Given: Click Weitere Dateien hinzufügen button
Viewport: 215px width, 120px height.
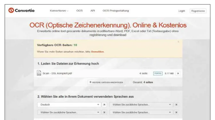Looking at the screenshot, I should tap(106, 82).
